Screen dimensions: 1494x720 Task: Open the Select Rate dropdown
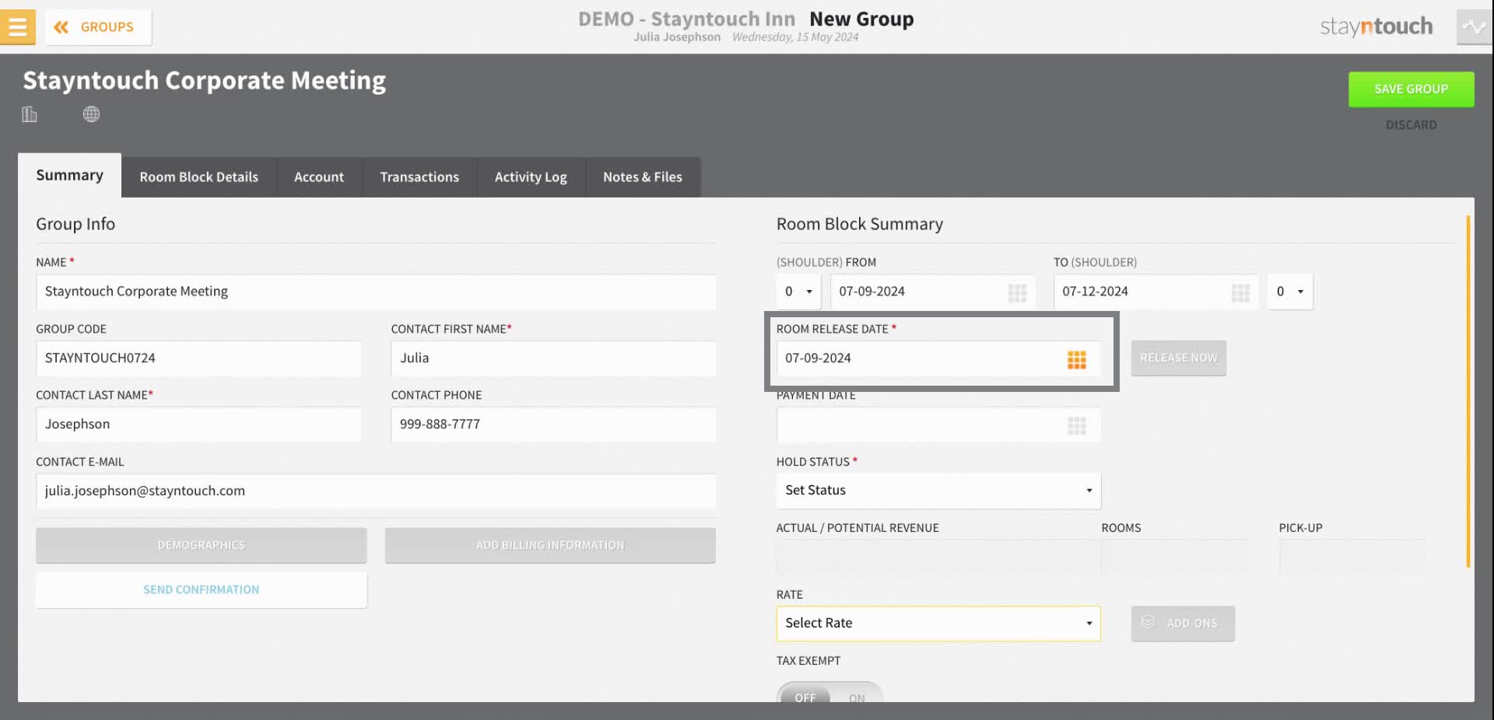938,624
